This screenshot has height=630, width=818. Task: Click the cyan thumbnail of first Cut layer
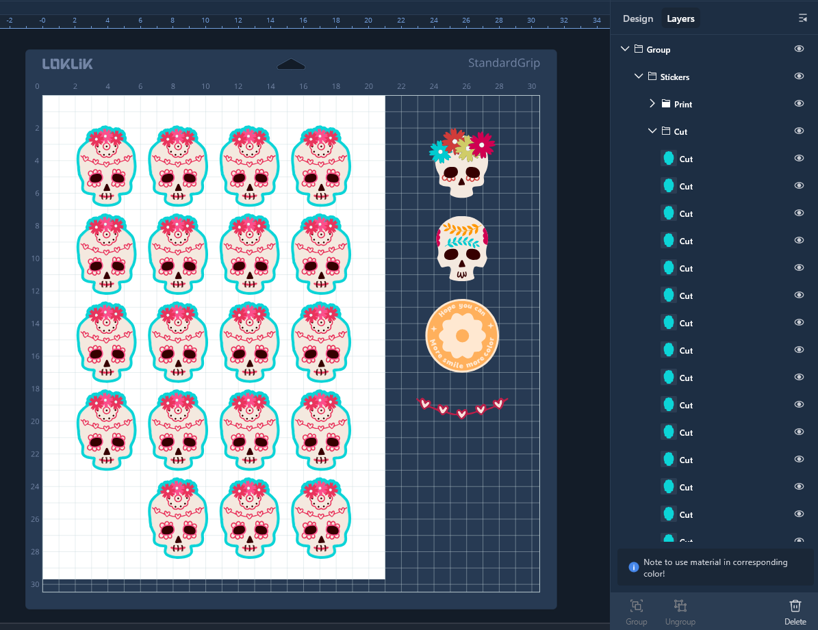click(x=668, y=159)
